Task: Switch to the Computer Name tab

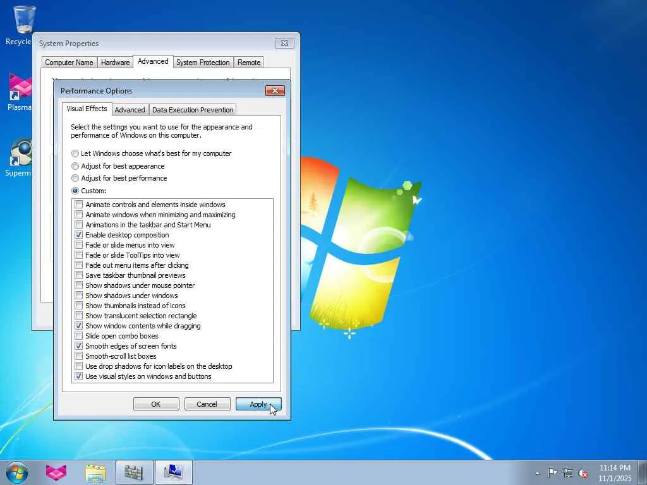Action: coord(69,63)
